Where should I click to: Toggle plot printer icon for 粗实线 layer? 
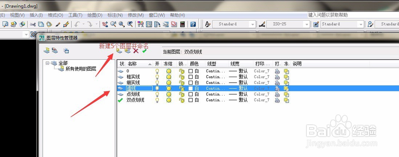tap(277, 77)
